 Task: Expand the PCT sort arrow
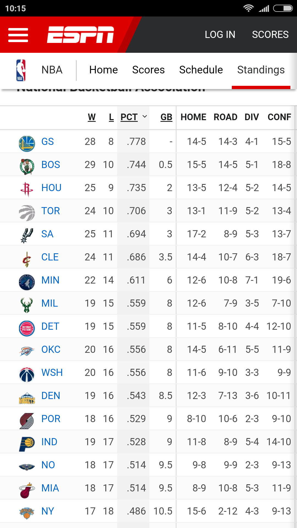(145, 117)
